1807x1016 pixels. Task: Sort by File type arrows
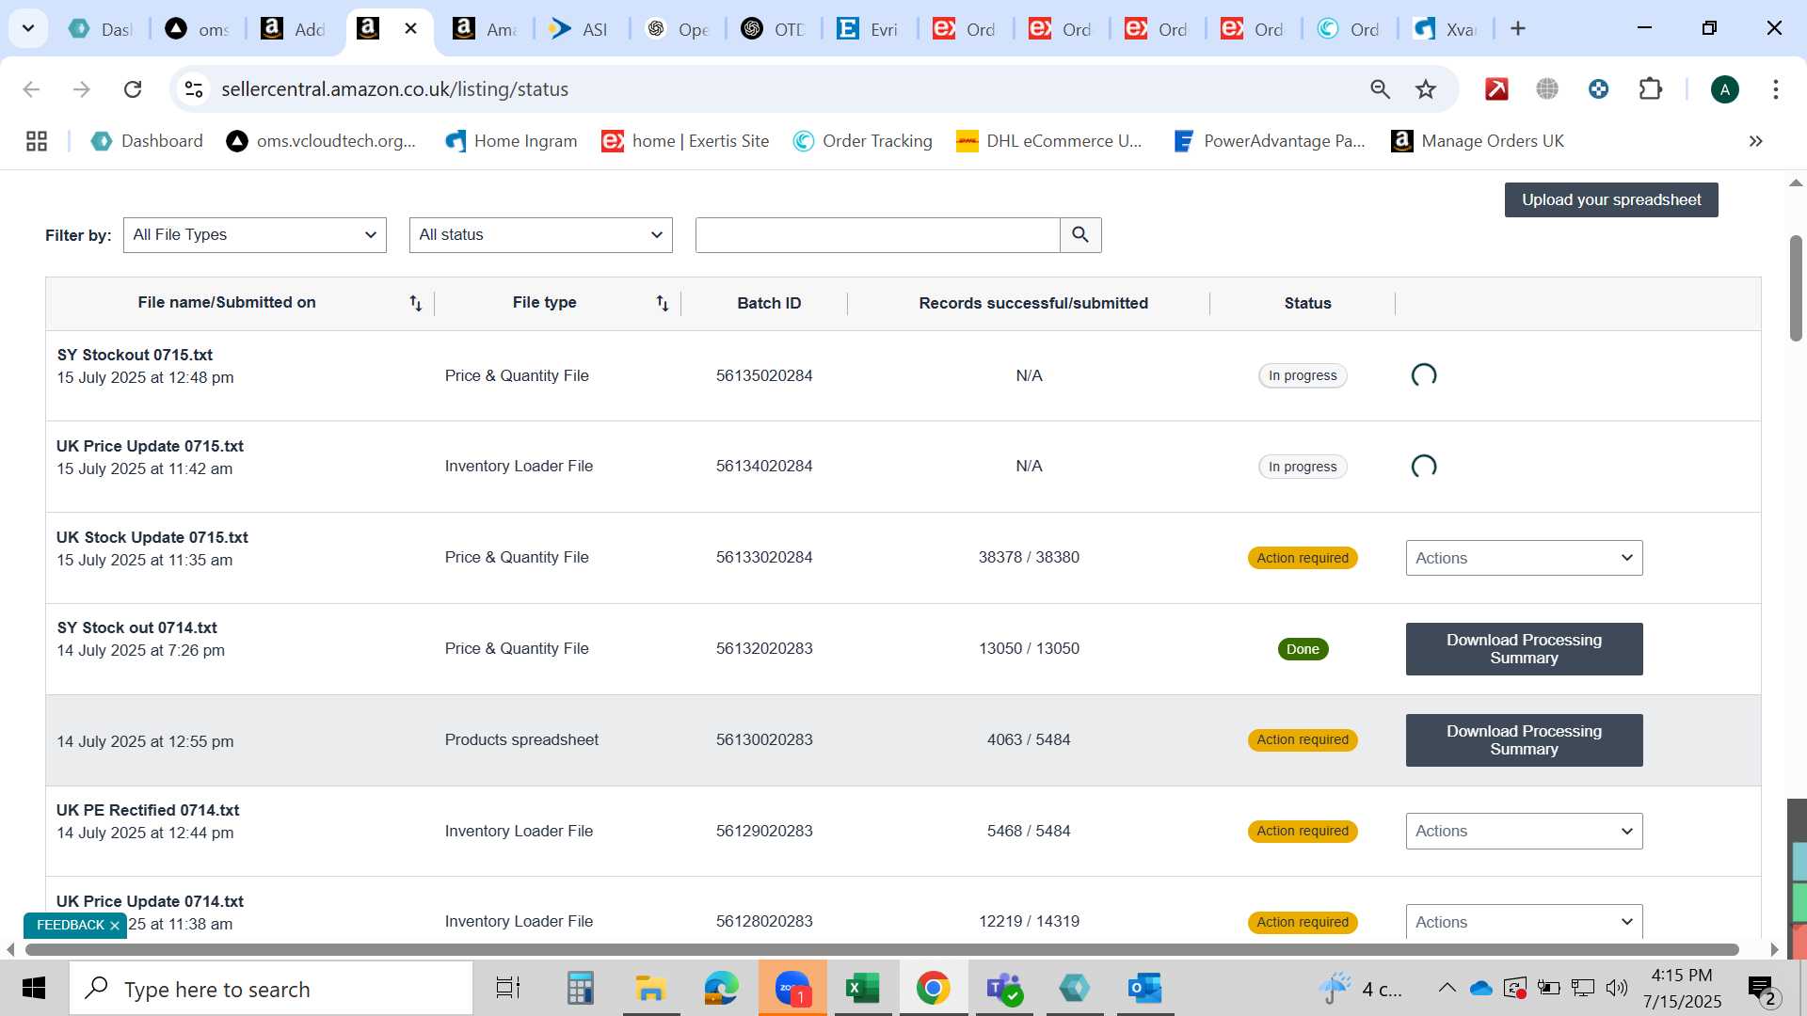662,303
